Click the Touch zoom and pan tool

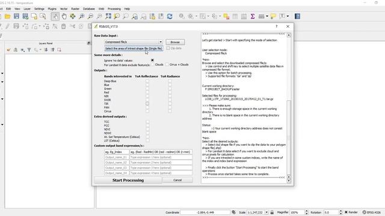tap(55, 16)
